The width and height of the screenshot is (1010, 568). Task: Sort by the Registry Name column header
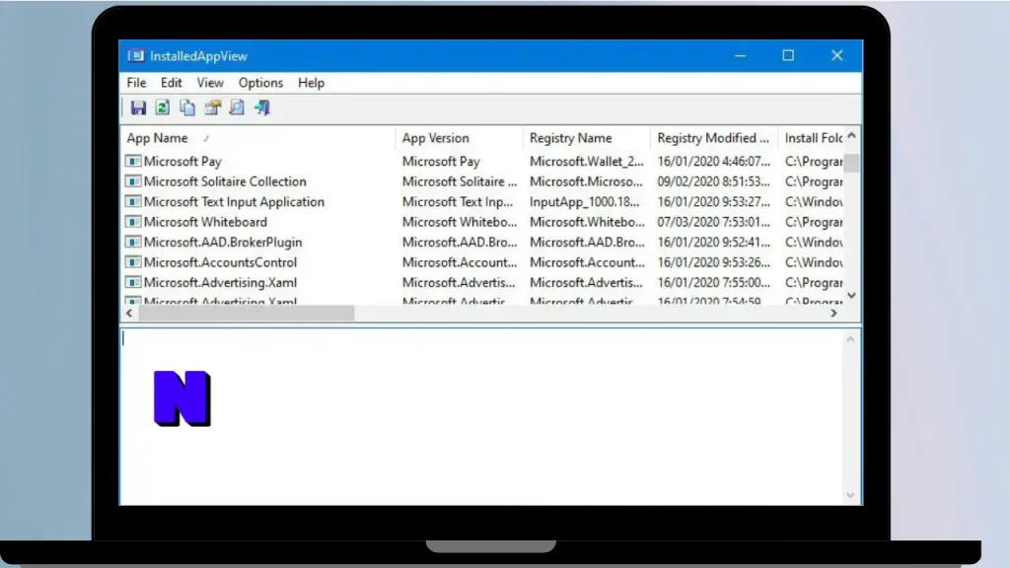coord(587,138)
